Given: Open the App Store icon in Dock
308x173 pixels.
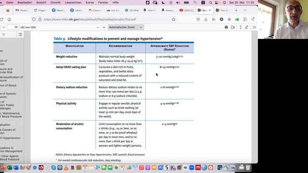Looking at the screenshot, I should coord(160,168).
